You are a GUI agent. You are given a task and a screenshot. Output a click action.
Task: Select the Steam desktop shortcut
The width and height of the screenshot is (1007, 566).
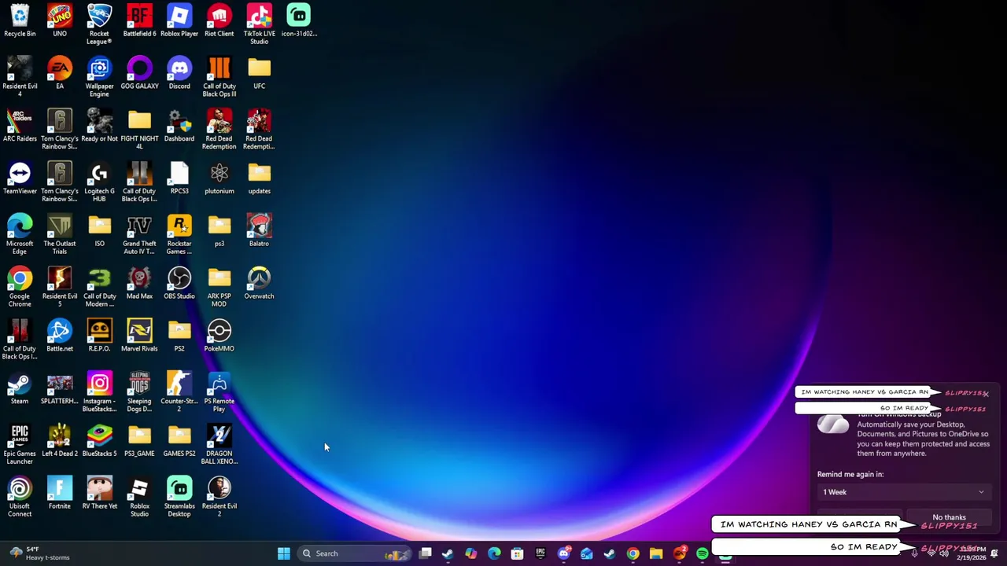click(20, 389)
